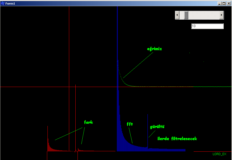Click the text field containing 13
Image resolution: width=232 pixels, height=160 pixels.
[207, 26]
